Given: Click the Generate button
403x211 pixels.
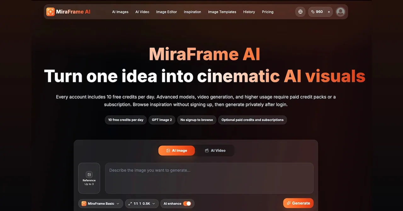Looking at the screenshot, I should (298, 203).
